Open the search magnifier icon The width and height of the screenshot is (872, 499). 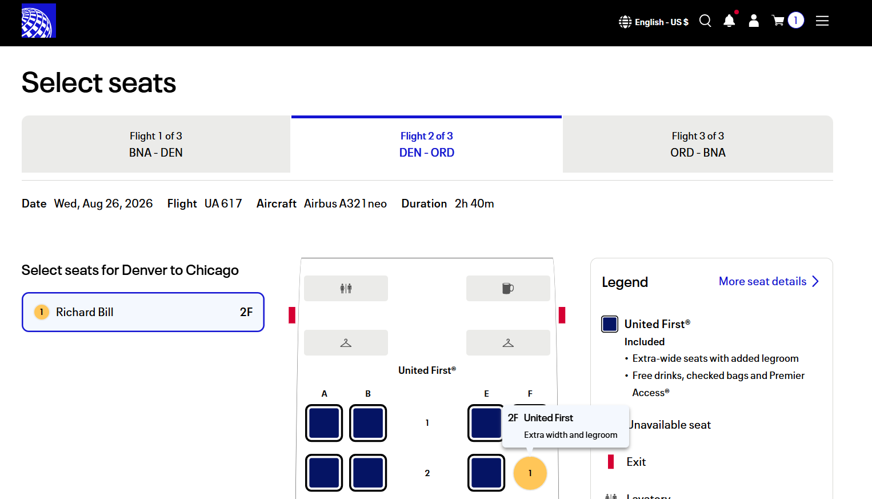click(x=706, y=21)
